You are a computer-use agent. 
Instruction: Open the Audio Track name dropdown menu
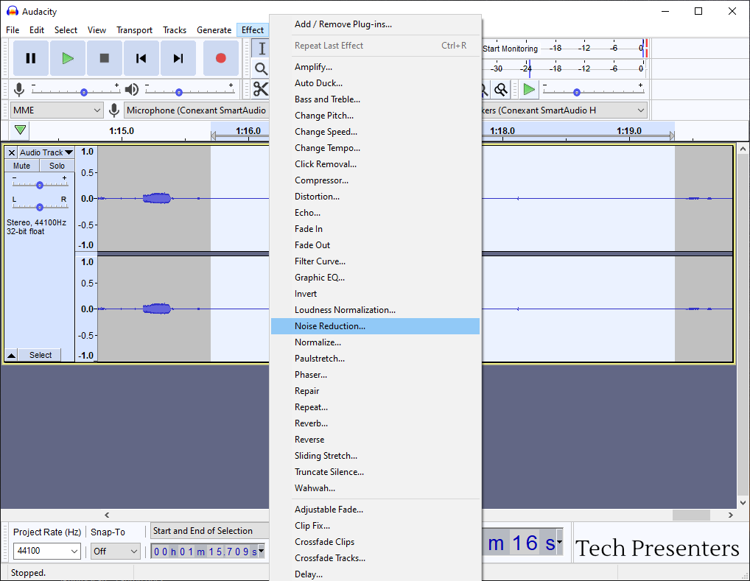pos(46,152)
